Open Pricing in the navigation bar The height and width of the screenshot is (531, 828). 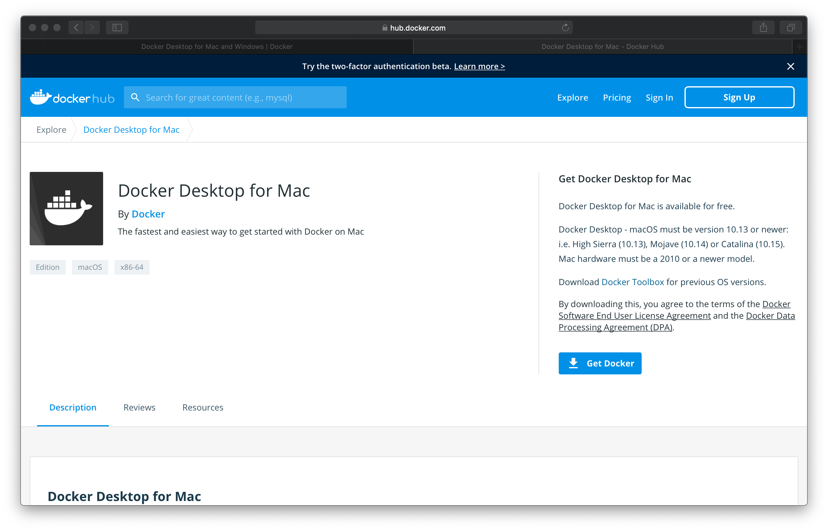tap(617, 98)
